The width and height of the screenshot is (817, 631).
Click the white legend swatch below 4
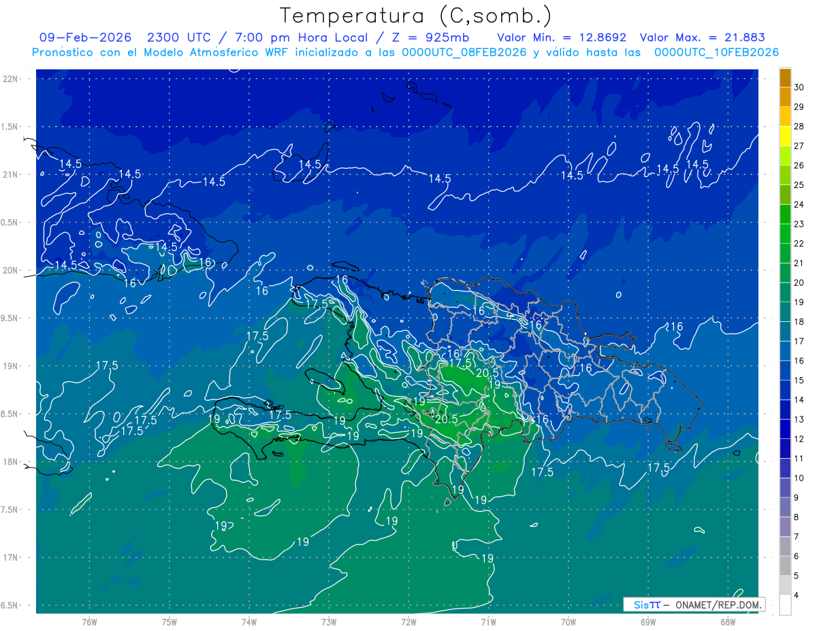(785, 605)
